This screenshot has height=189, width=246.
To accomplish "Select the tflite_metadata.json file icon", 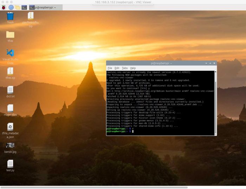I will click(x=10, y=127).
